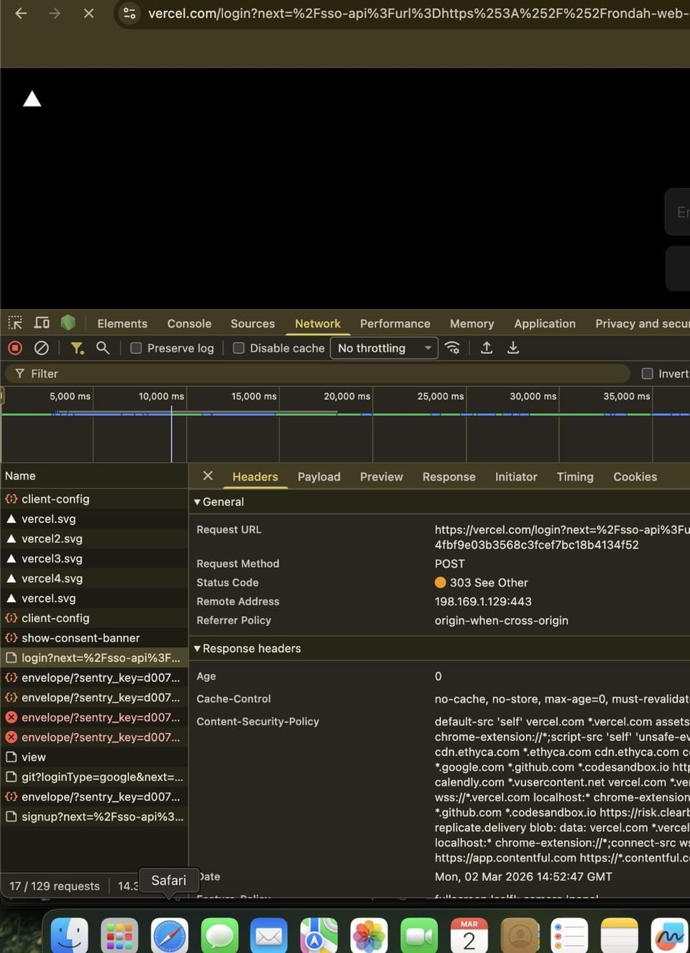
Task: Click the Vercel triangle logo on page
Action: [x=32, y=98]
